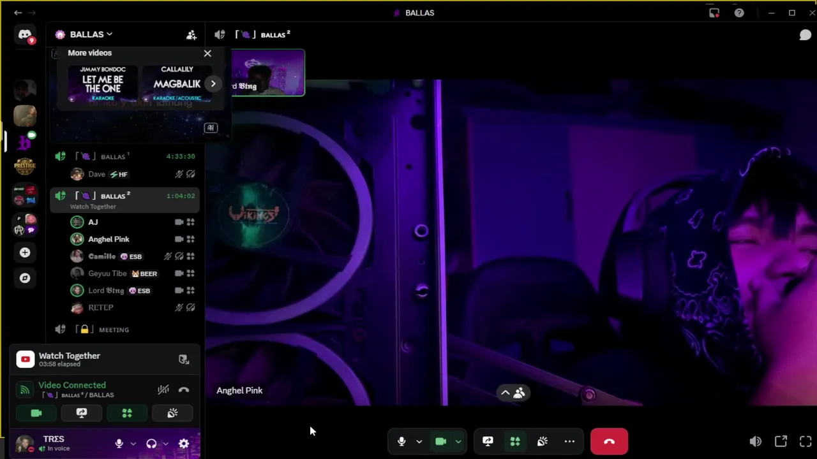Go back with the title bar arrow
This screenshot has width=817, height=459.
coord(18,13)
